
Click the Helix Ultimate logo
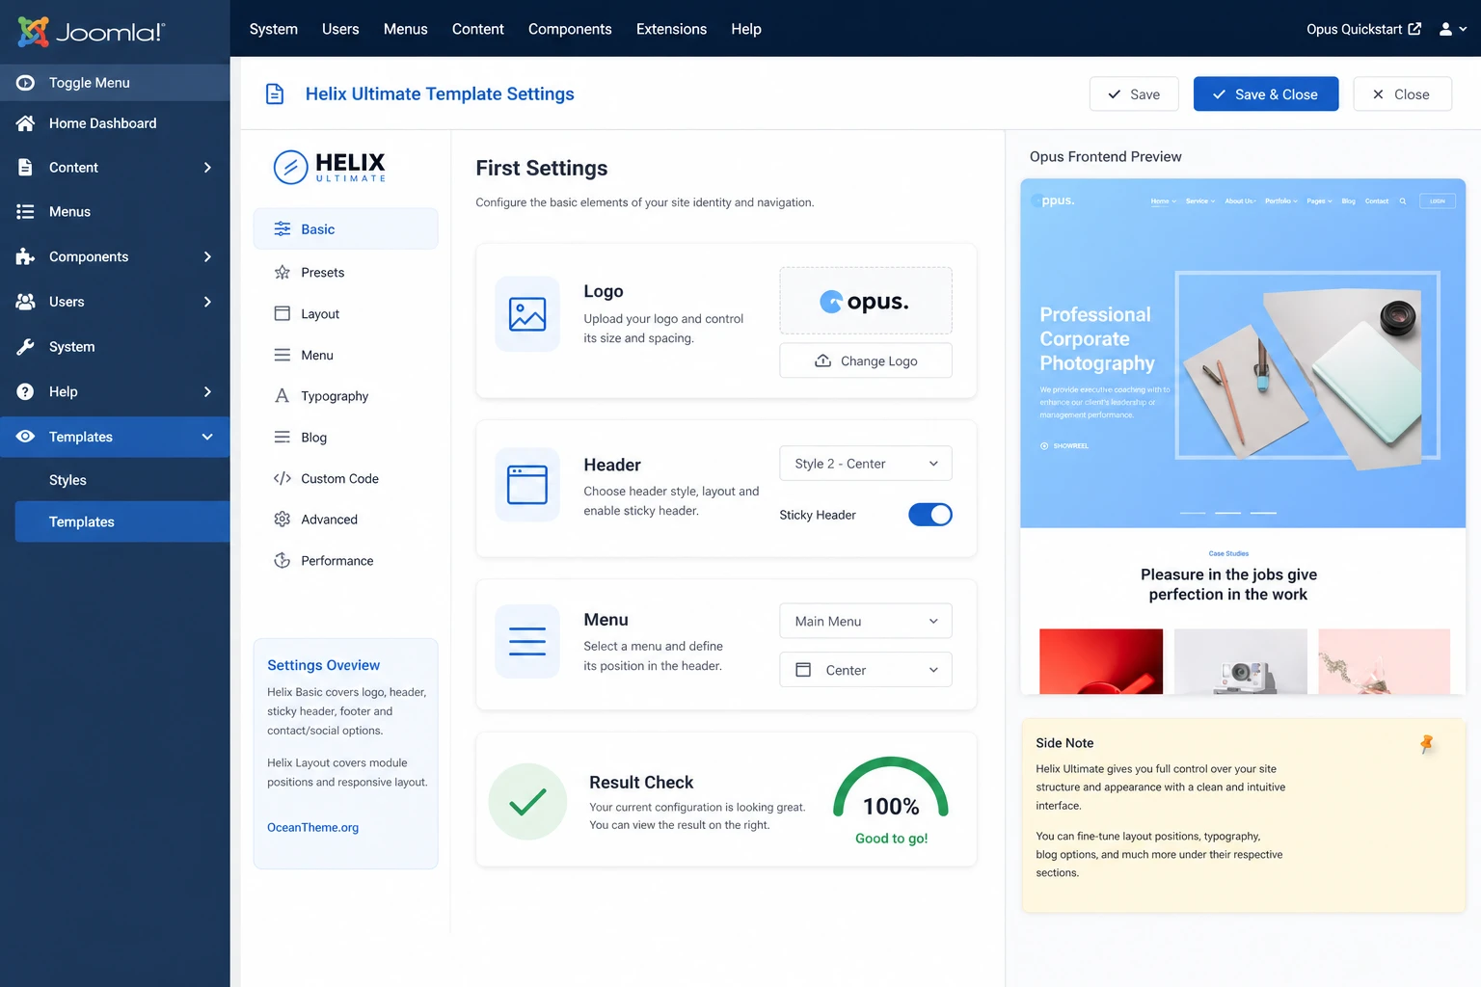click(331, 167)
